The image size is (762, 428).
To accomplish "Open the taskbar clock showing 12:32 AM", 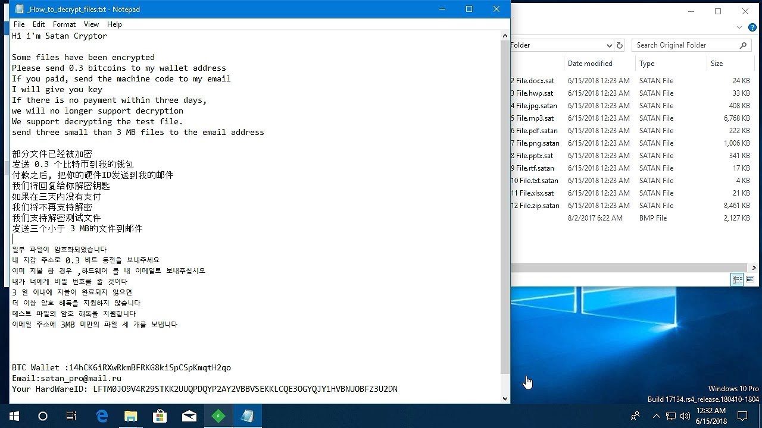I will coord(711,416).
